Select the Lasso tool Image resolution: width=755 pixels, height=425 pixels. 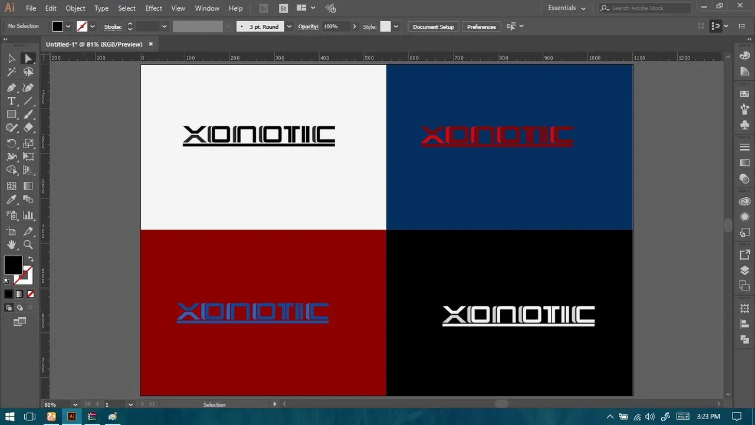click(x=28, y=72)
